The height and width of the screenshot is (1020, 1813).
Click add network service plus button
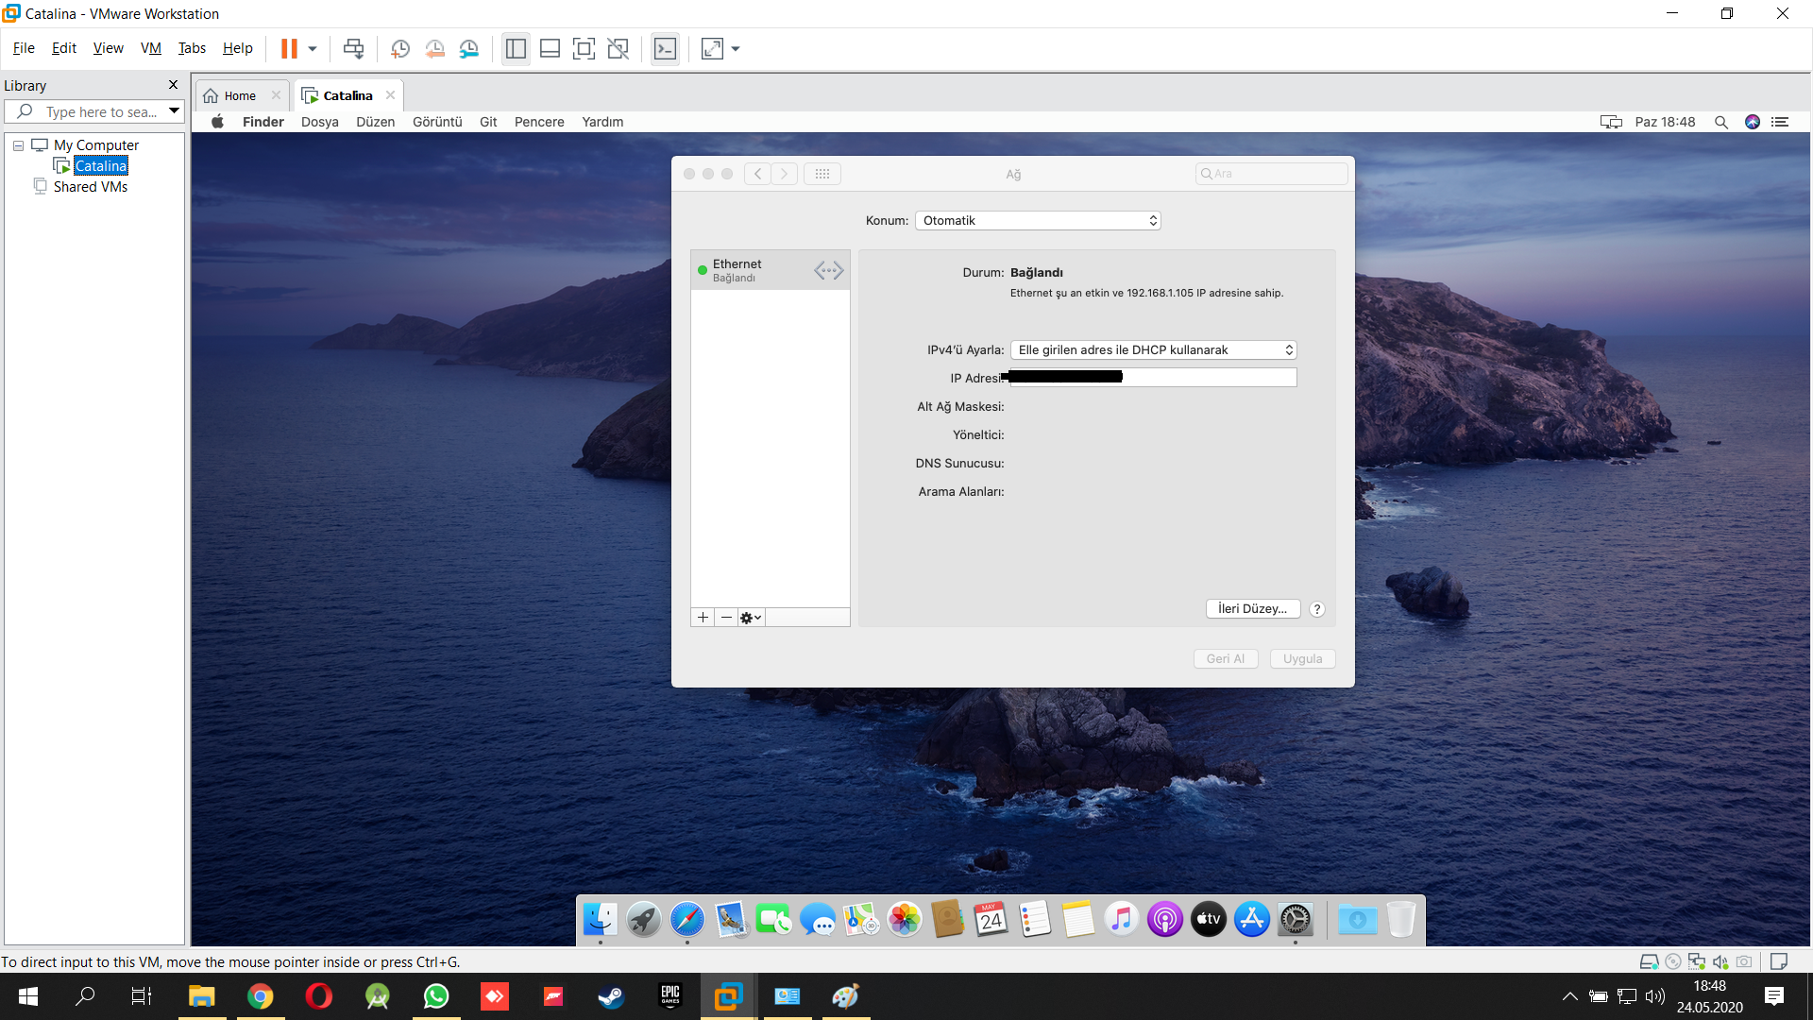click(x=703, y=618)
